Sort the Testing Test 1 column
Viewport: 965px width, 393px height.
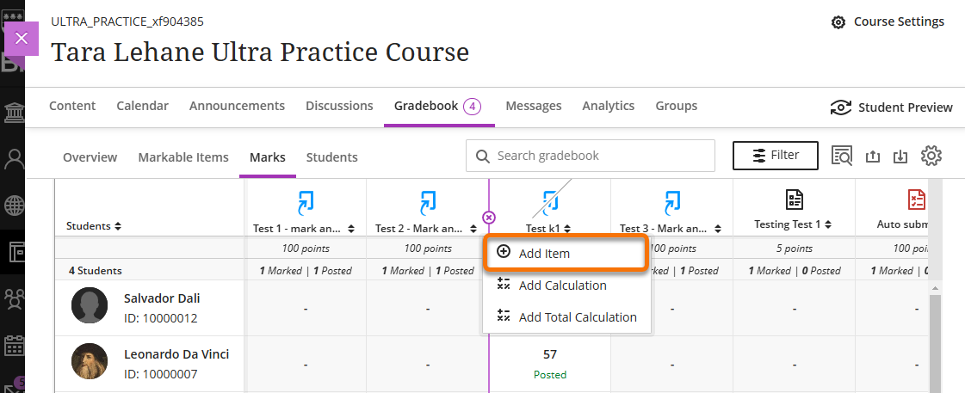(x=828, y=224)
